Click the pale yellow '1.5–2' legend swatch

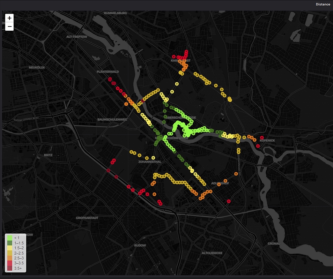point(10,248)
